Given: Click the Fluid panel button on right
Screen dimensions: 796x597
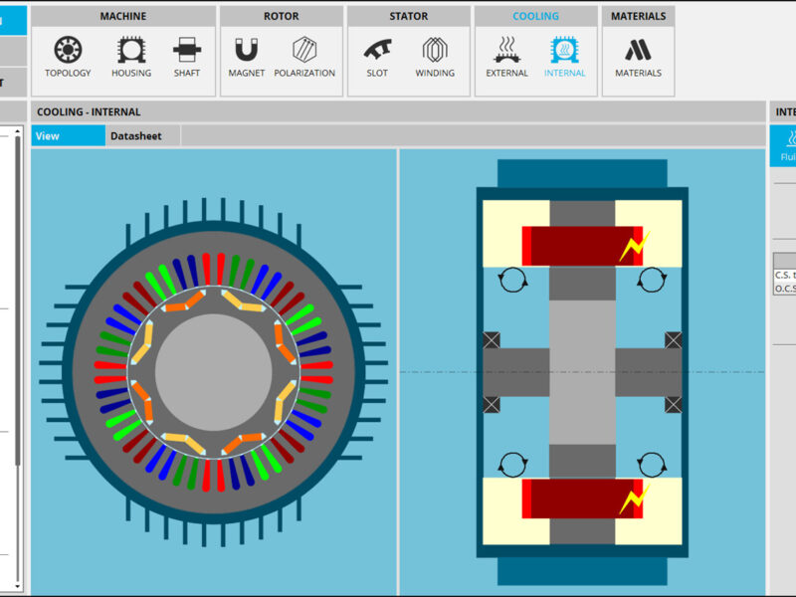Looking at the screenshot, I should 784,146.
